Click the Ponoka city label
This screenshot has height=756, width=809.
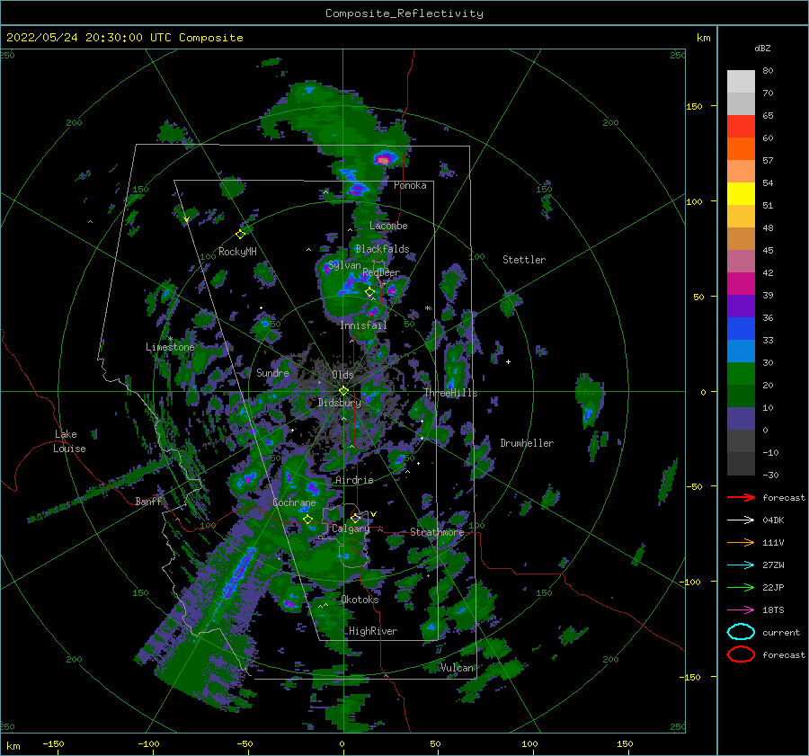tap(410, 185)
